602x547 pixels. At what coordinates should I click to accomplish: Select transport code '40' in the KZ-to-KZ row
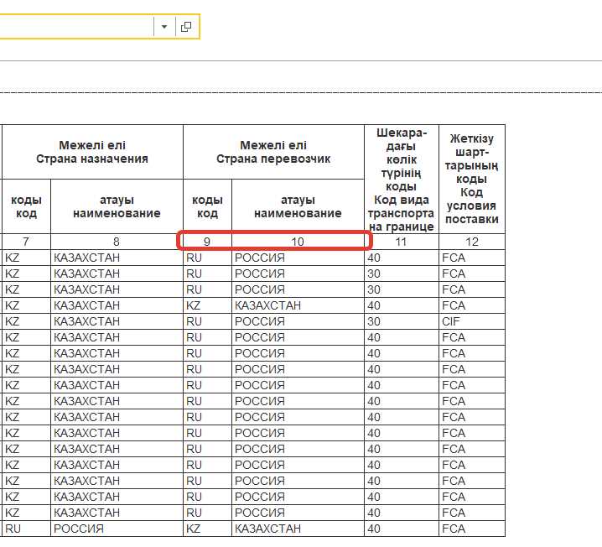[x=402, y=305]
